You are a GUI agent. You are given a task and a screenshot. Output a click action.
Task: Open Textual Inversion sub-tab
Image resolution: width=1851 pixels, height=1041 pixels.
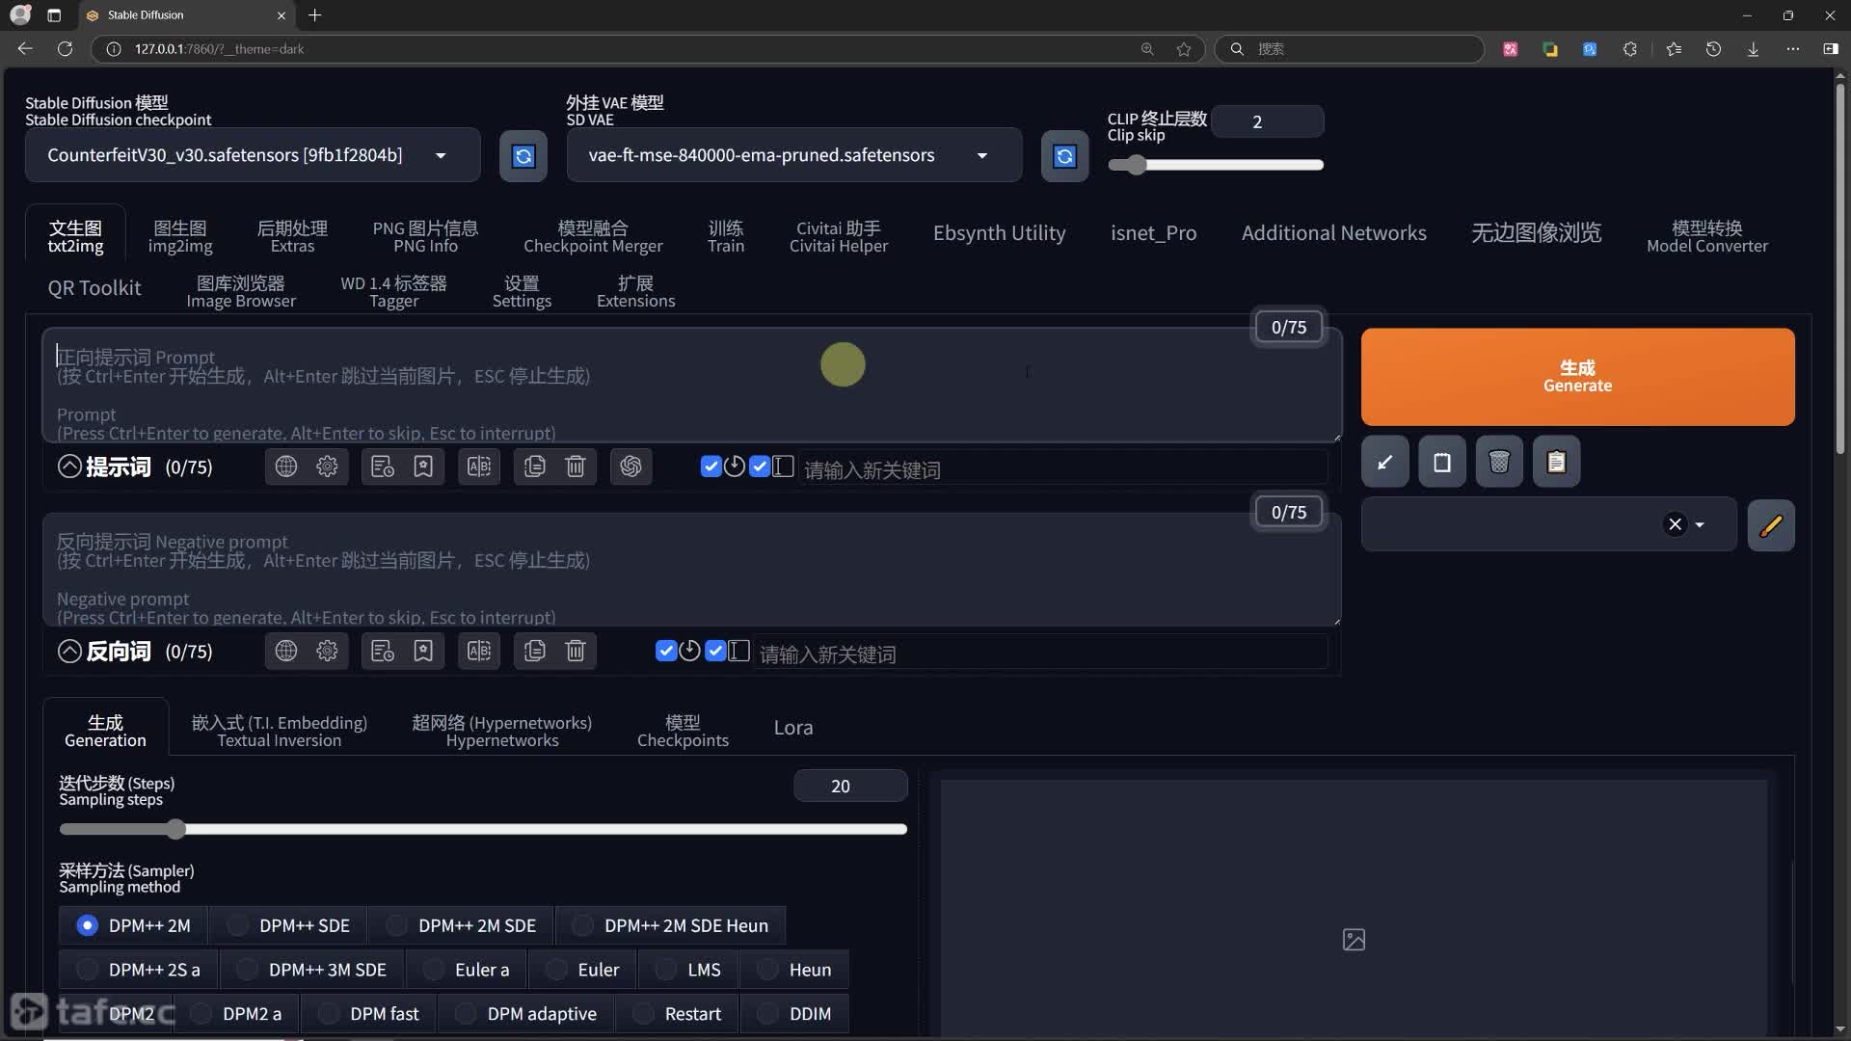click(280, 731)
